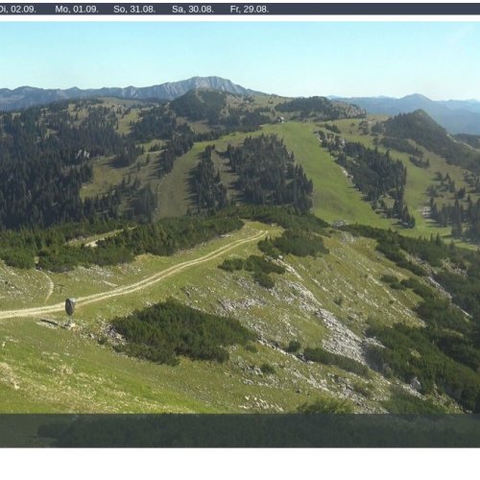This screenshot has height=480, width=480.
Task: Choose the Fr, 29.08. date tab
Action: click(250, 10)
